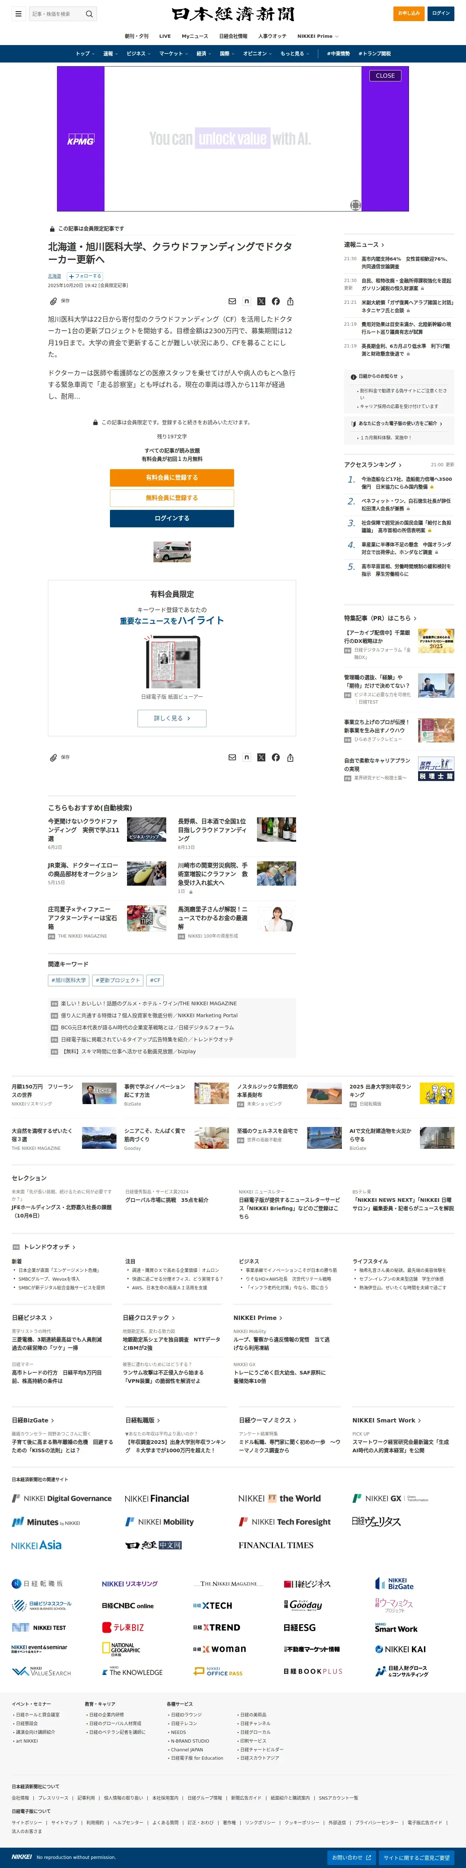Viewport: 466px width, 1868px height.
Task: Toggle フォローする for 北海道
Action: [85, 276]
